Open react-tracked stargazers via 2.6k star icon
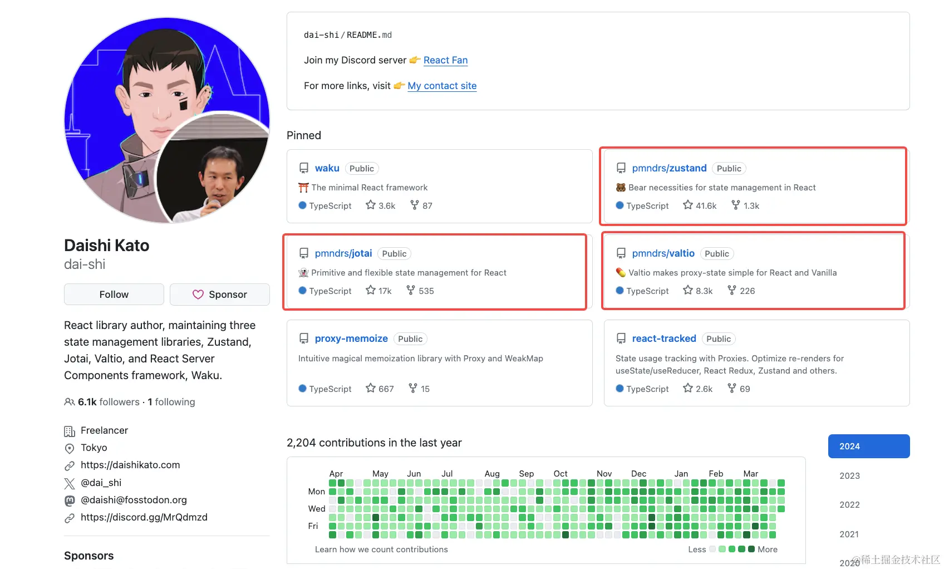The image size is (944, 569). [x=688, y=388]
